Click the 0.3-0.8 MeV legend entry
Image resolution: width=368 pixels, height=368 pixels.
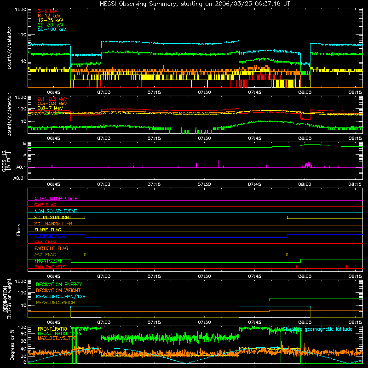[x=52, y=103]
